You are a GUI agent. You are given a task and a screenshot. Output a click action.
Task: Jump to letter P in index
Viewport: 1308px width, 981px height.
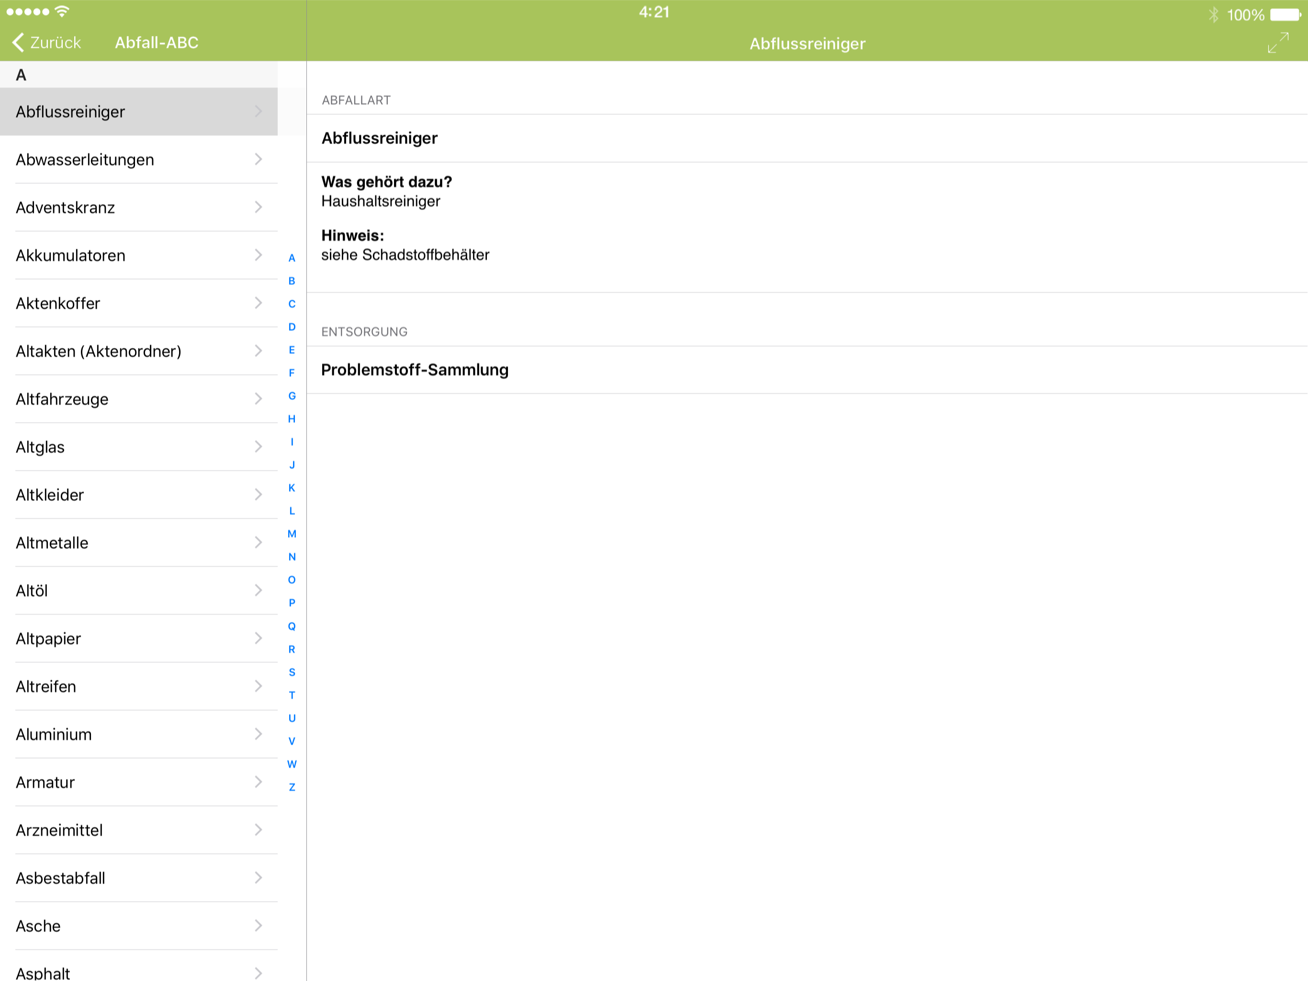point(292,604)
